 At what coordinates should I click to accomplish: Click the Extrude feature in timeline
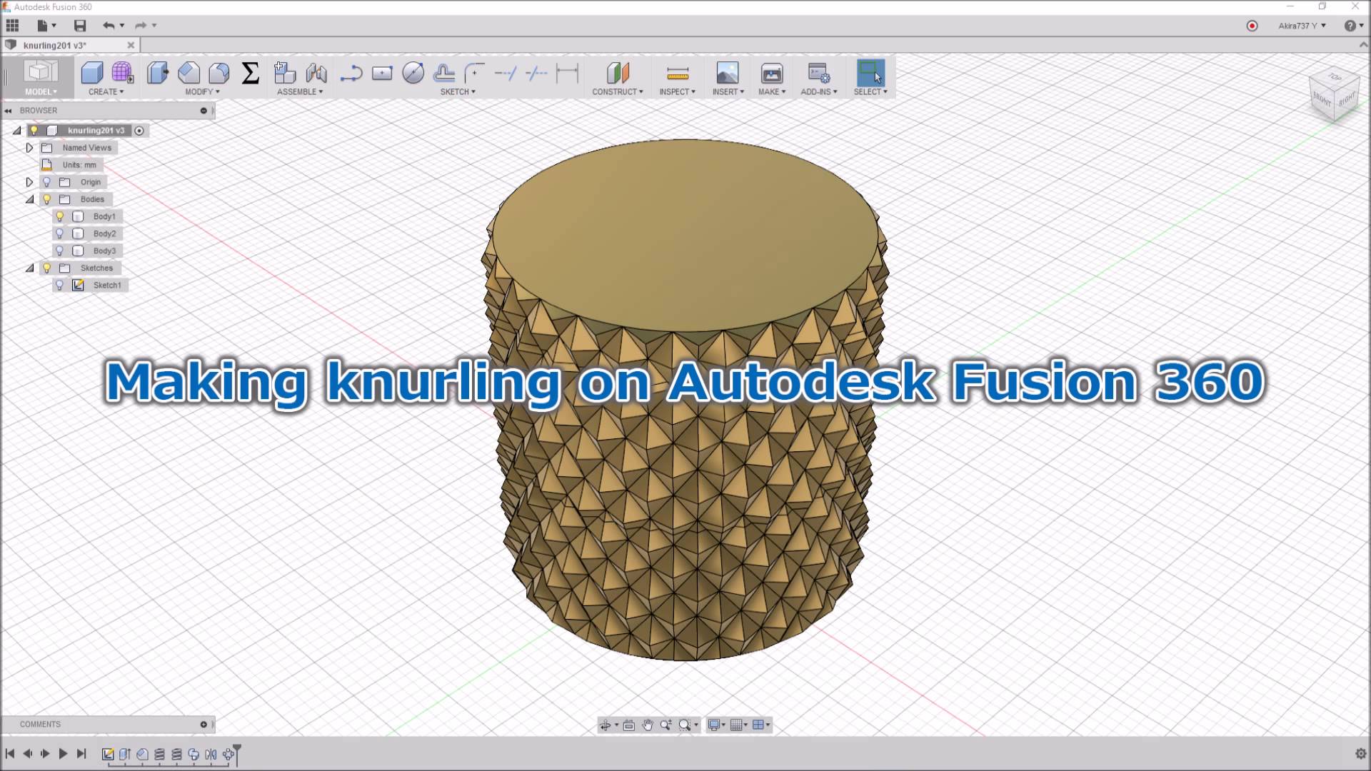125,754
